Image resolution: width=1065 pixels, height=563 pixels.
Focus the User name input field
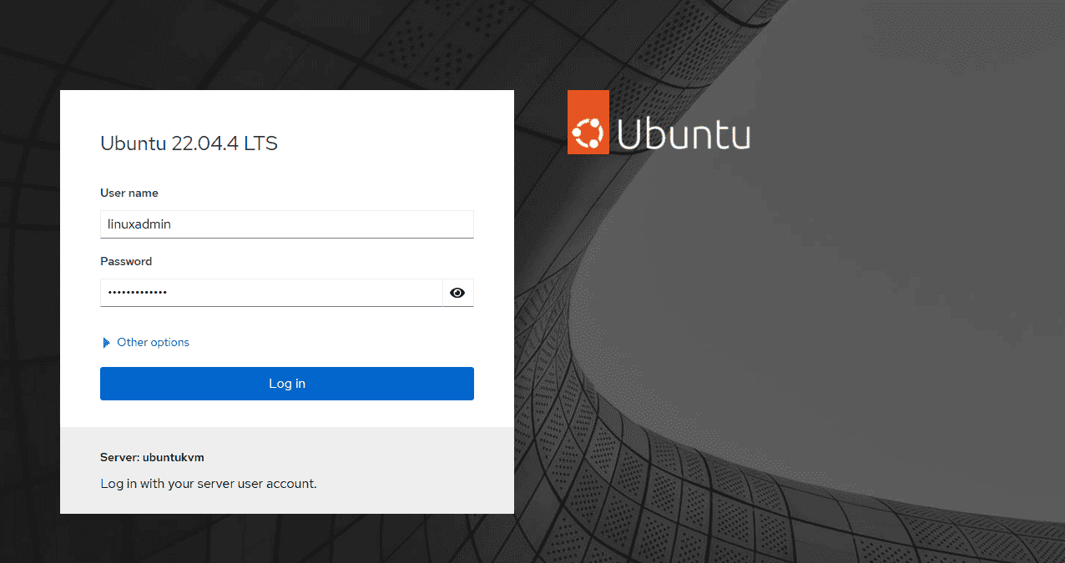[x=287, y=224]
